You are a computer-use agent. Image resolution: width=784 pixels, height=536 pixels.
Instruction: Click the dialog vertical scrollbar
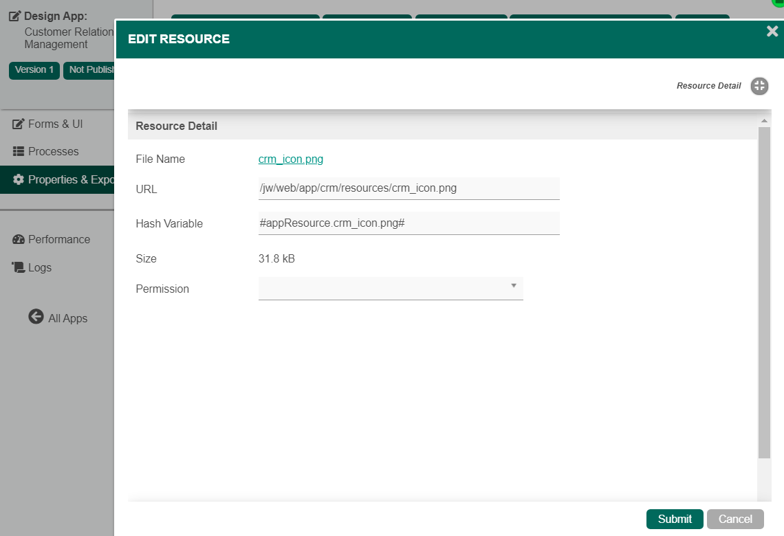pyautogui.click(x=764, y=292)
